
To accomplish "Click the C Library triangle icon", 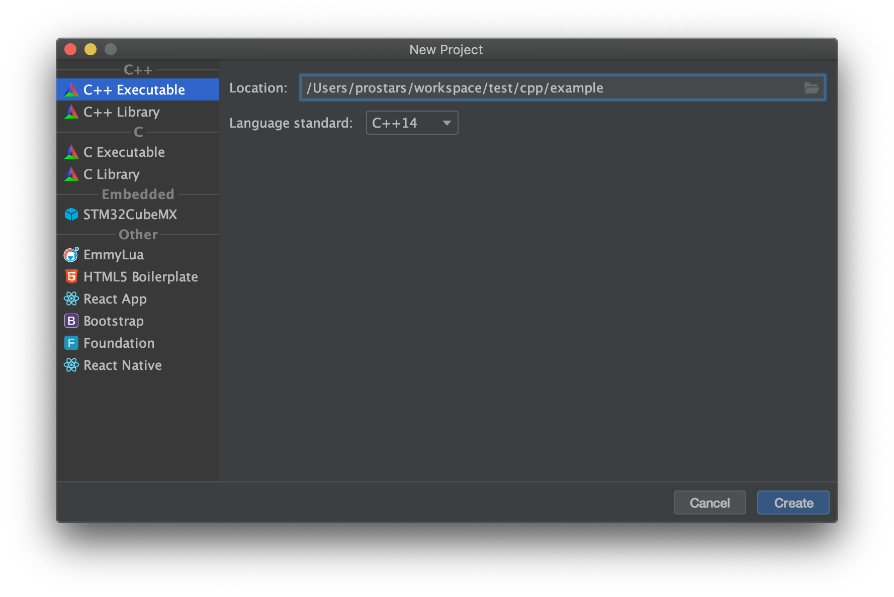I will pyautogui.click(x=71, y=174).
